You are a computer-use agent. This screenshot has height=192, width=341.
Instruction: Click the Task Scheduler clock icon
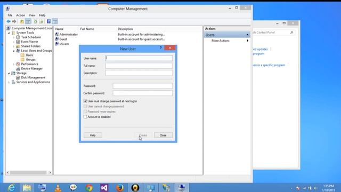point(18,37)
